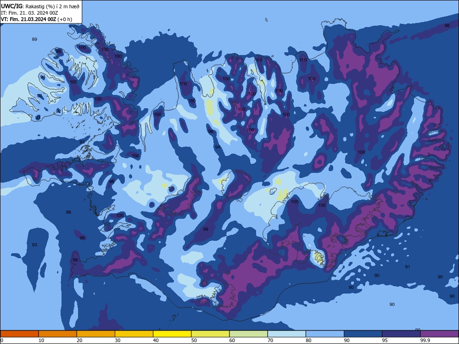This screenshot has height=344, width=459.
Task: Click the '95' humidity value on the map
Action: click(x=68, y=212)
